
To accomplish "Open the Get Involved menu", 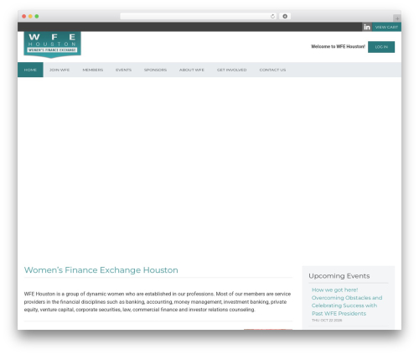I will pyautogui.click(x=232, y=70).
